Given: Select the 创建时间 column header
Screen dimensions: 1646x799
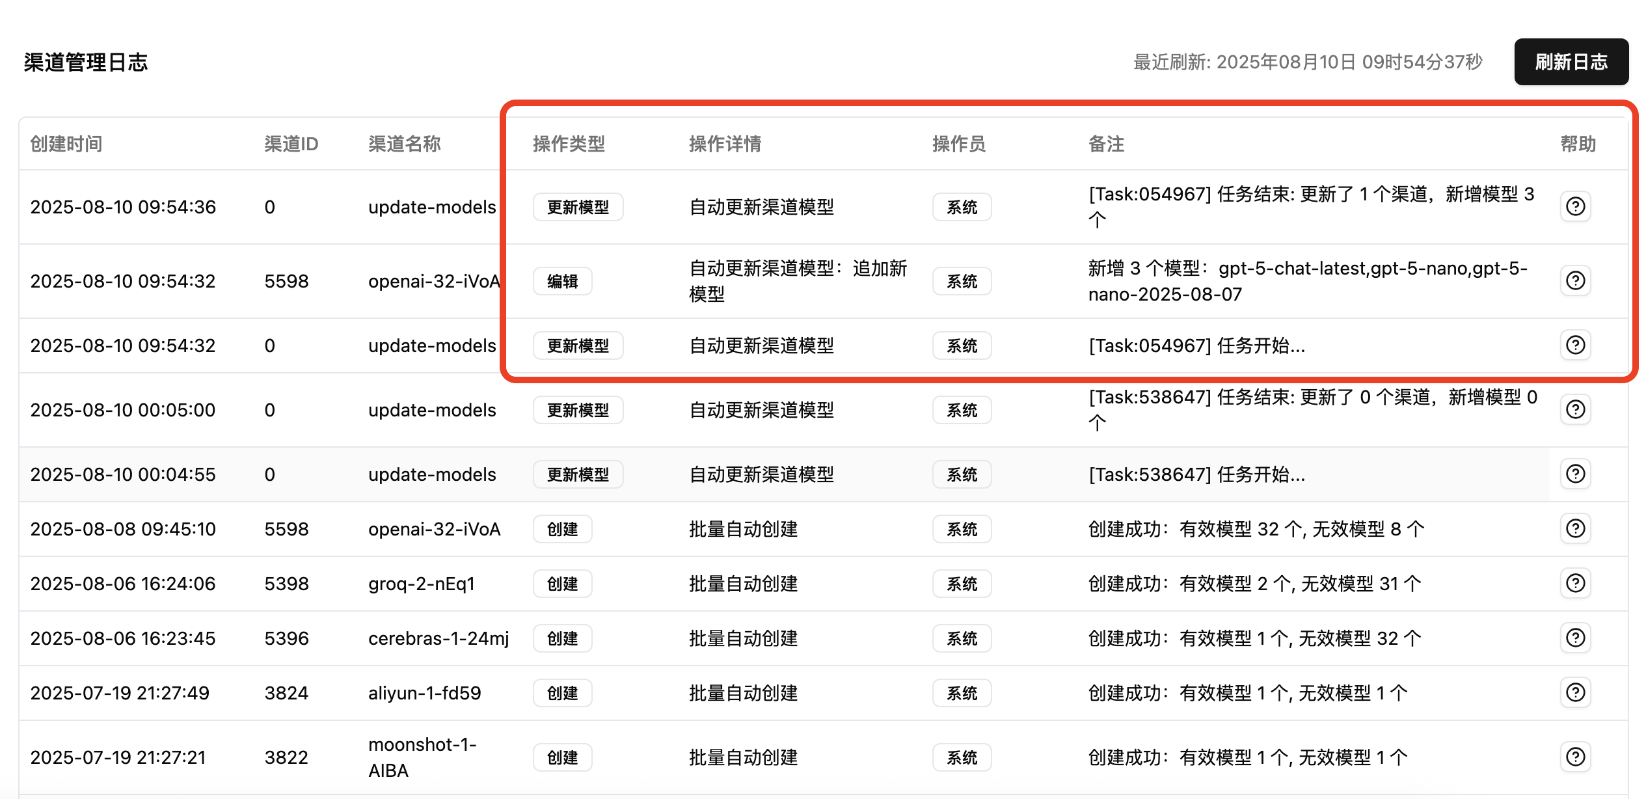Looking at the screenshot, I should coord(66,144).
